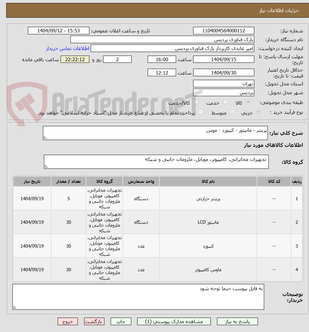309x332 pixels.
Task: Click the نام دستگاه خریدار field
Action: pos(162,40)
